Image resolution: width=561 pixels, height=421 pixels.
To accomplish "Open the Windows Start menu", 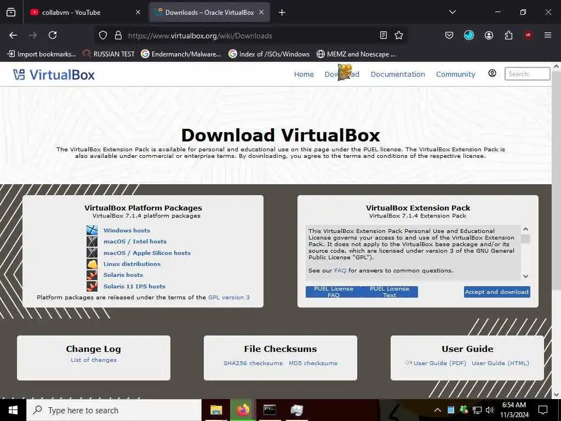I will point(13,410).
